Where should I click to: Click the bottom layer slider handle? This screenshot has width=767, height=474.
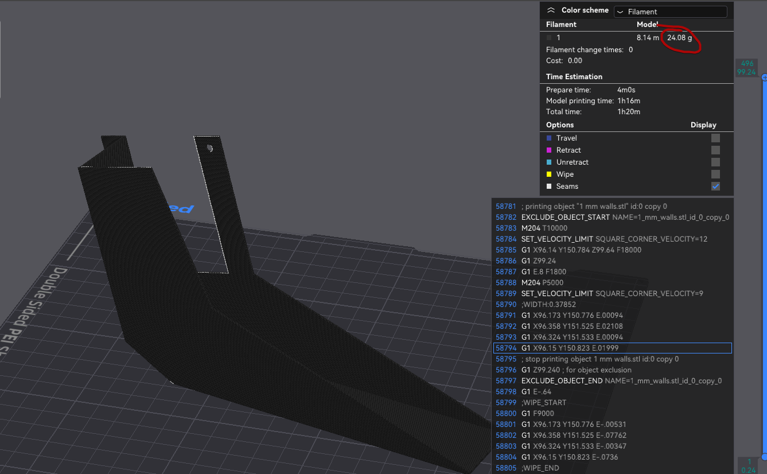(x=764, y=457)
